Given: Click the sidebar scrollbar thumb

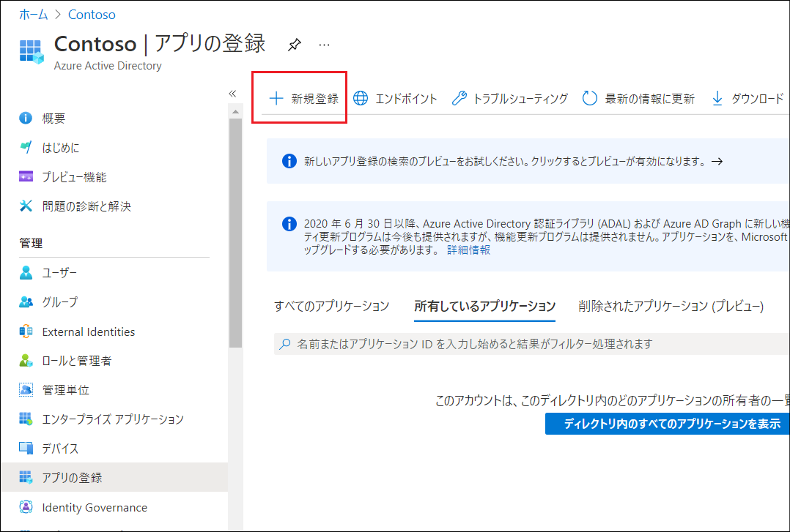Looking at the screenshot, I should click(x=235, y=233).
